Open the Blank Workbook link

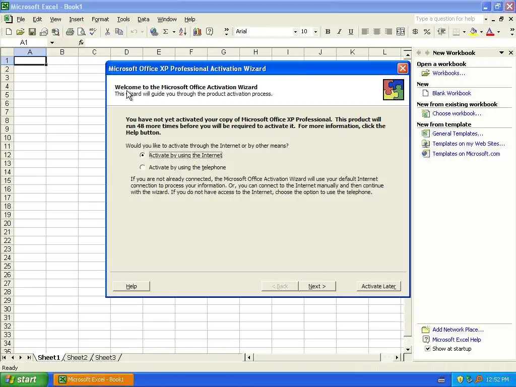pos(451,93)
